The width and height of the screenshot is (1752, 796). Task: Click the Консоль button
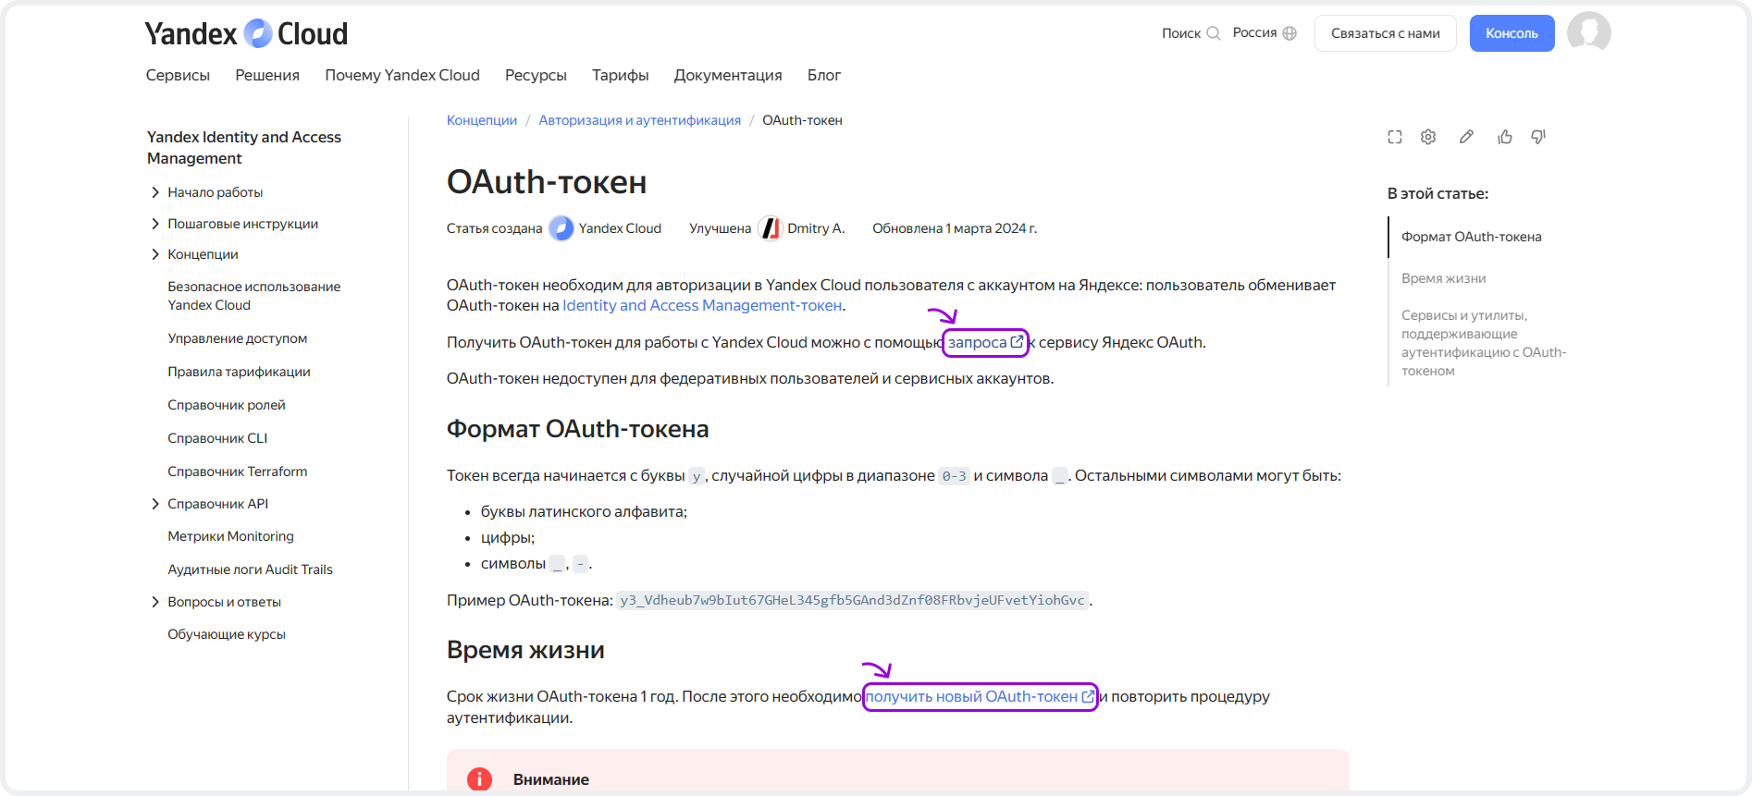1511,33
